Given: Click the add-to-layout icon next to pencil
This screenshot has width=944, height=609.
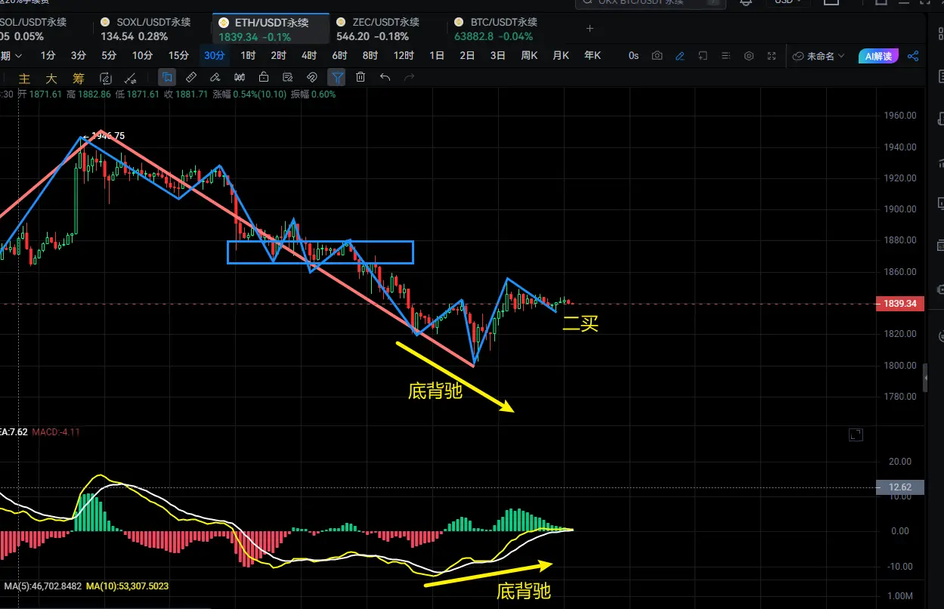Looking at the screenshot, I should pyautogui.click(x=703, y=56).
